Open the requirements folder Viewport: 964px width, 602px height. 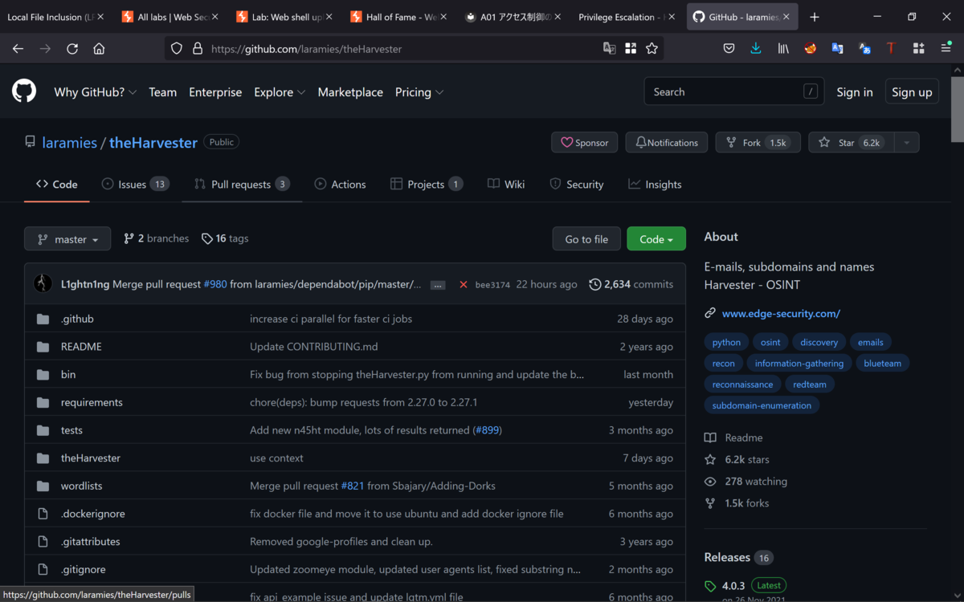point(92,402)
